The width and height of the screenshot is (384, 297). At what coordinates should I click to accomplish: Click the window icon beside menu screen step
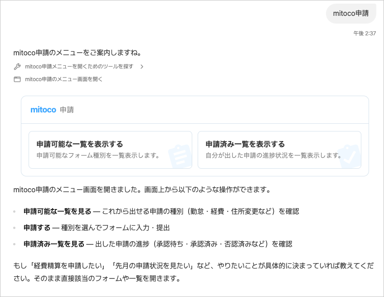17,79
